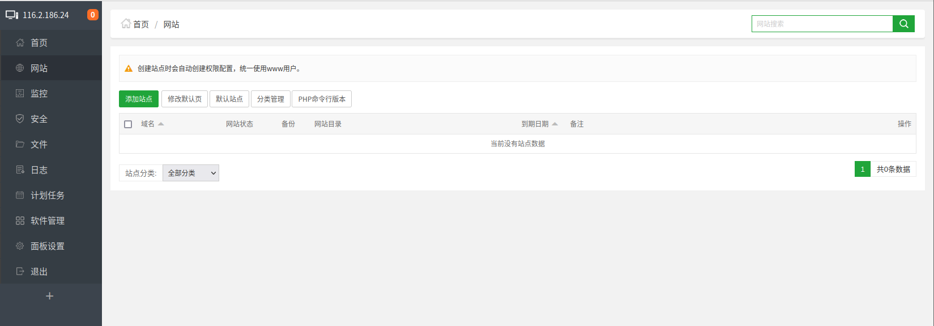Toggle select-all checkbox in table header

coord(128,124)
